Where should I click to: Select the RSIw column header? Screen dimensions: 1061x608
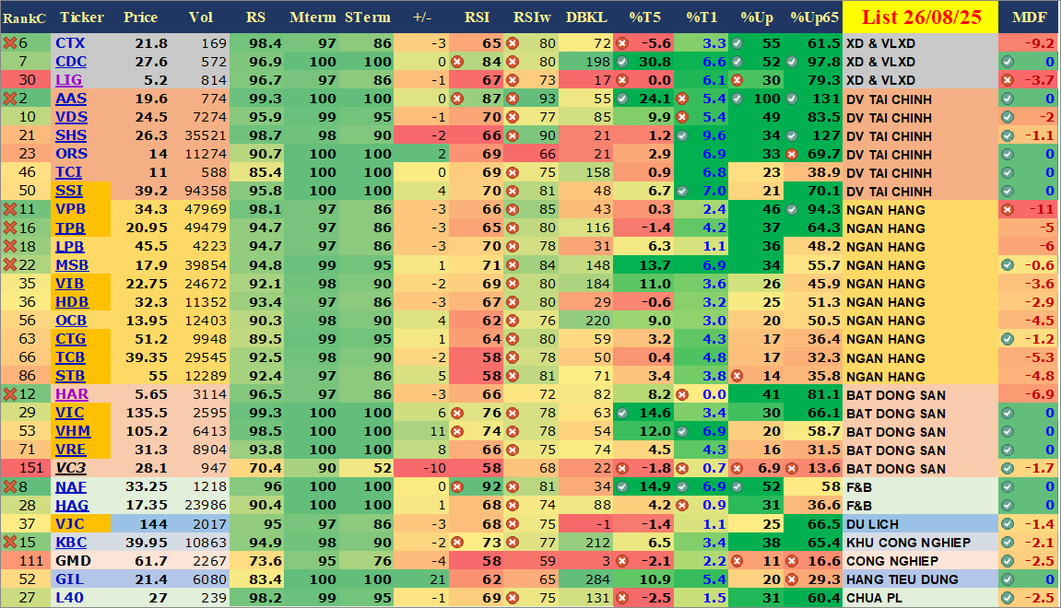coord(532,18)
